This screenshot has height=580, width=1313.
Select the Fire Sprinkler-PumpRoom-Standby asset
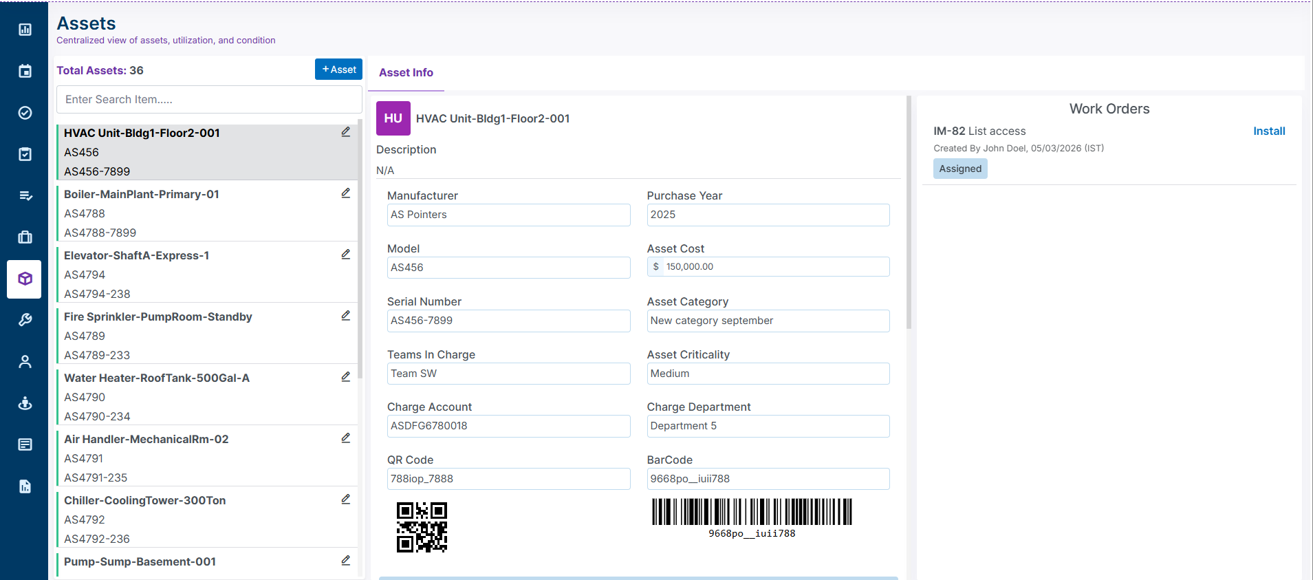(158, 317)
